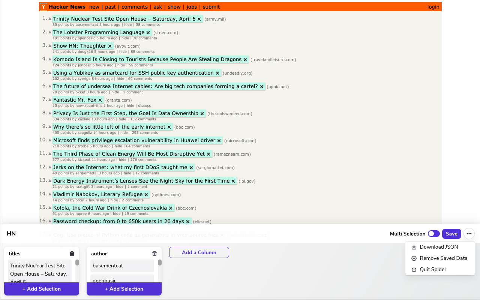
Task: Select the basementcat entry in author column
Action: pyautogui.click(x=122, y=265)
